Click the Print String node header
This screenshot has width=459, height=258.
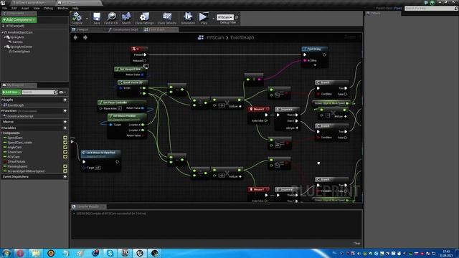click(314, 49)
